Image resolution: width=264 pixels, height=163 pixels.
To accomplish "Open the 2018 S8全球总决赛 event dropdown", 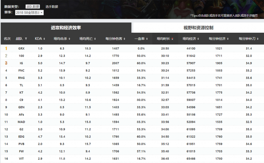I will [29, 13].
